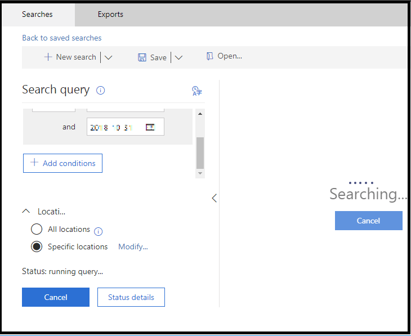Collapse the Locations section

26,211
